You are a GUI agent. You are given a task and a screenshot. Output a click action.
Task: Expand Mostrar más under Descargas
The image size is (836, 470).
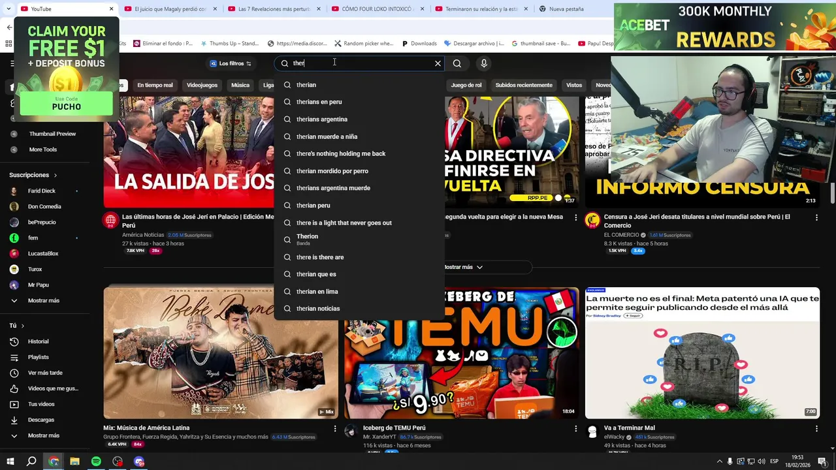click(x=43, y=435)
